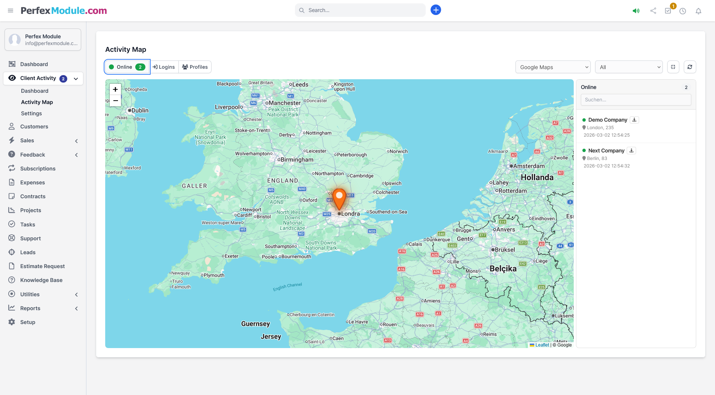Open the Google Maps provider dropdown
Screen dimensions: 715x395
[x=553, y=67]
